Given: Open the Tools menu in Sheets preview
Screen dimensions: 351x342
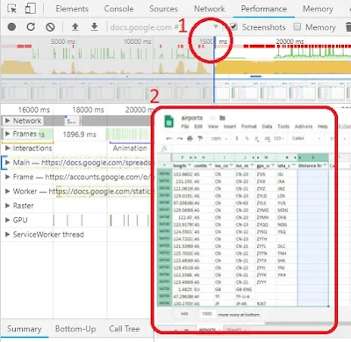Looking at the screenshot, I should (283, 127).
